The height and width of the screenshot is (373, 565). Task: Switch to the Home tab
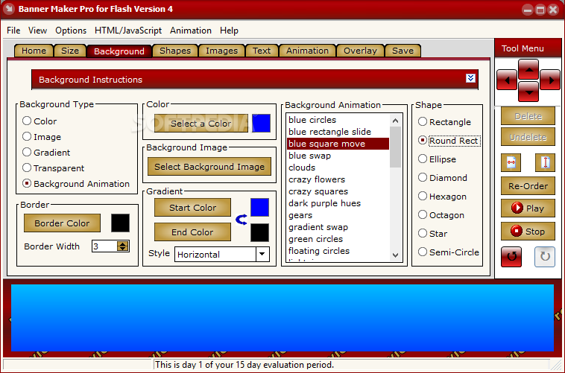[x=34, y=51]
